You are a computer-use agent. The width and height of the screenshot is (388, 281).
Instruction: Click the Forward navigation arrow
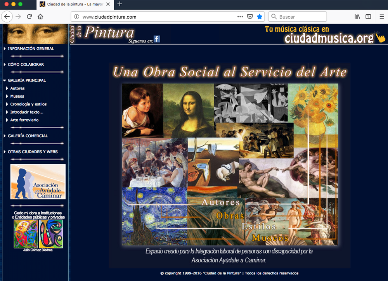pyautogui.click(x=18, y=17)
